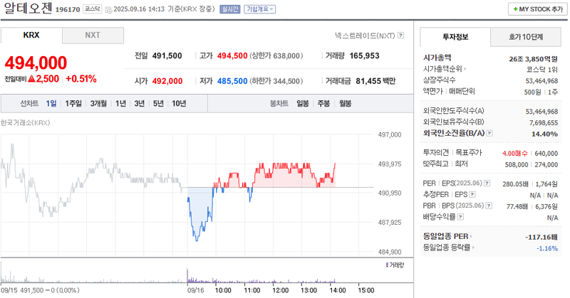
Task: Open help icon next to 넥스트레이드(NXT)
Action: coord(400,36)
